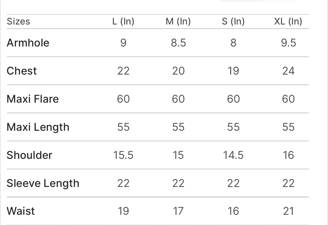The width and height of the screenshot is (328, 225).
Task: Select the L (In) column header
Action: (123, 21)
